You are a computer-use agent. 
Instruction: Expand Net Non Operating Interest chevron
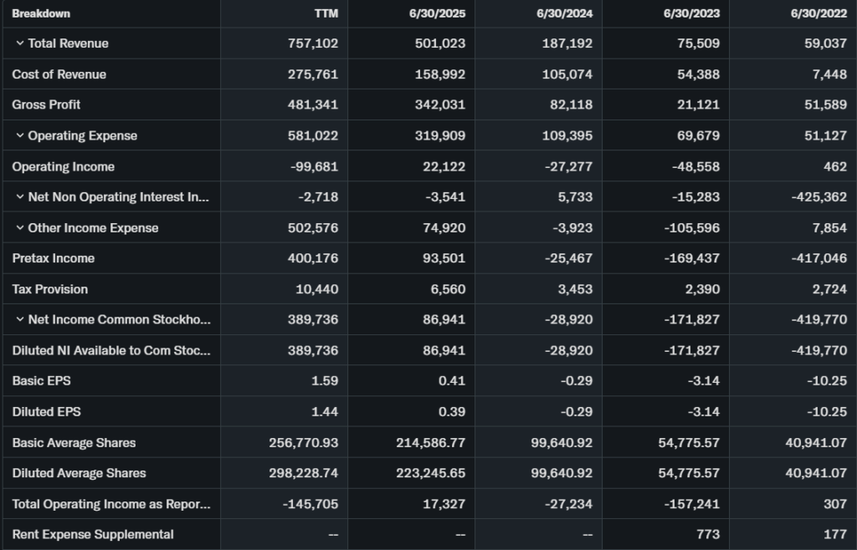pos(20,197)
